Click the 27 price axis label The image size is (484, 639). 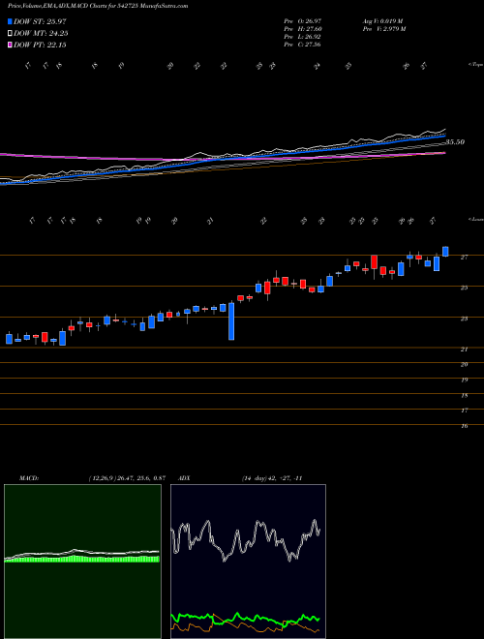tap(464, 258)
